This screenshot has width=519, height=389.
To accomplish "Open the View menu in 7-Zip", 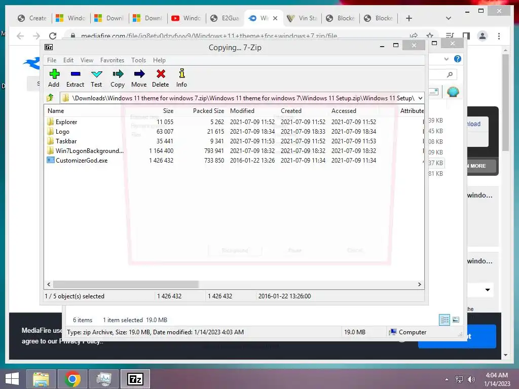I will tap(87, 60).
